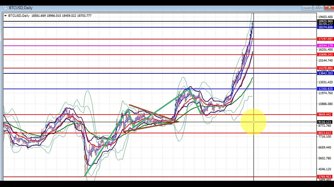Viewport: 334px width, 187px height.
Task: Select the brown triangle's upper trendline
Action: click(153, 113)
